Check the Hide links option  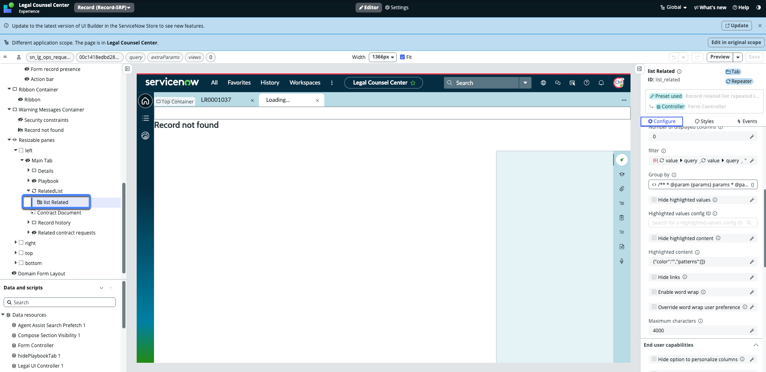pyautogui.click(x=654, y=277)
